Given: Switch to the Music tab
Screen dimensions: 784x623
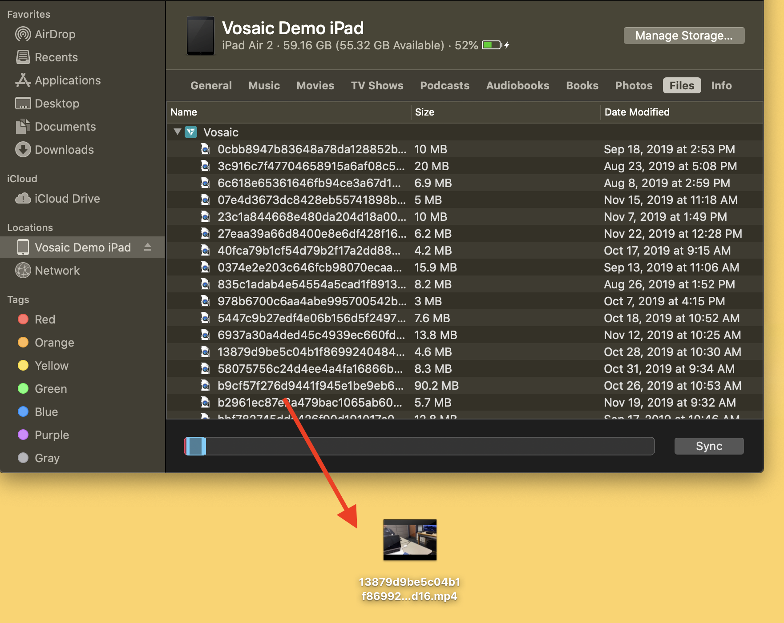Looking at the screenshot, I should click(x=264, y=85).
